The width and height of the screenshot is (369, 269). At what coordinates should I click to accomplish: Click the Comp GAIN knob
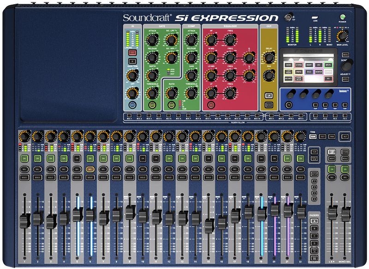click(191, 75)
